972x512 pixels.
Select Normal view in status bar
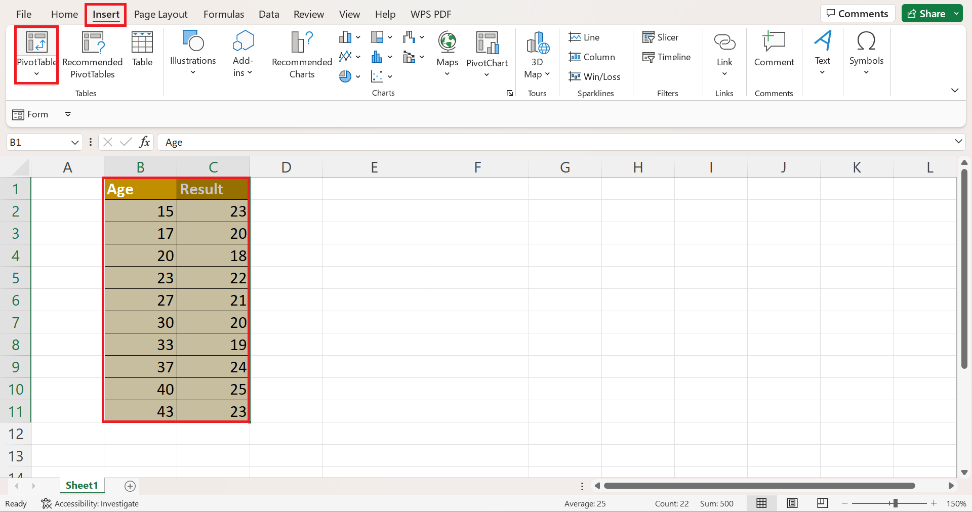point(761,503)
